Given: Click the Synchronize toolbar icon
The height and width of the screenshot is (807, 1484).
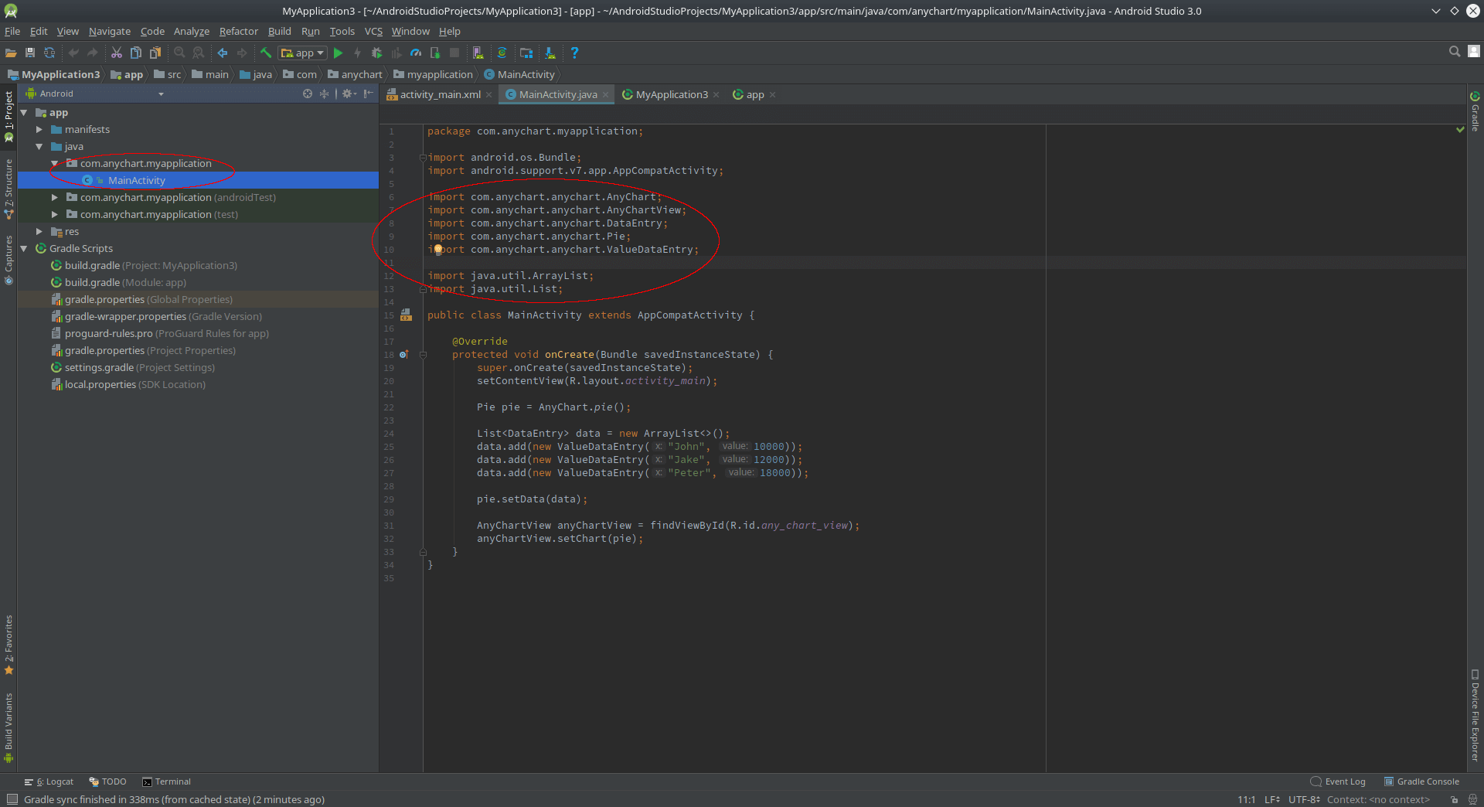Looking at the screenshot, I should point(49,53).
